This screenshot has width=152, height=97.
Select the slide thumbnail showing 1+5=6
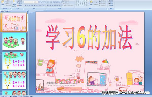click(14, 61)
